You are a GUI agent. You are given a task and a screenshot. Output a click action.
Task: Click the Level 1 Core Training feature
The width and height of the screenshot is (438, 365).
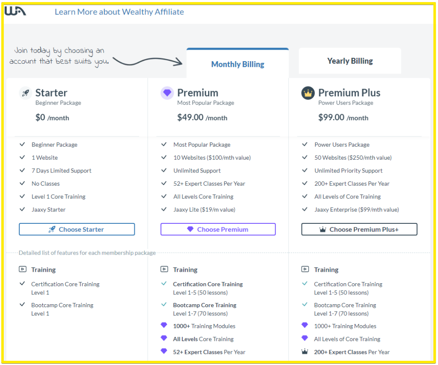(59, 196)
